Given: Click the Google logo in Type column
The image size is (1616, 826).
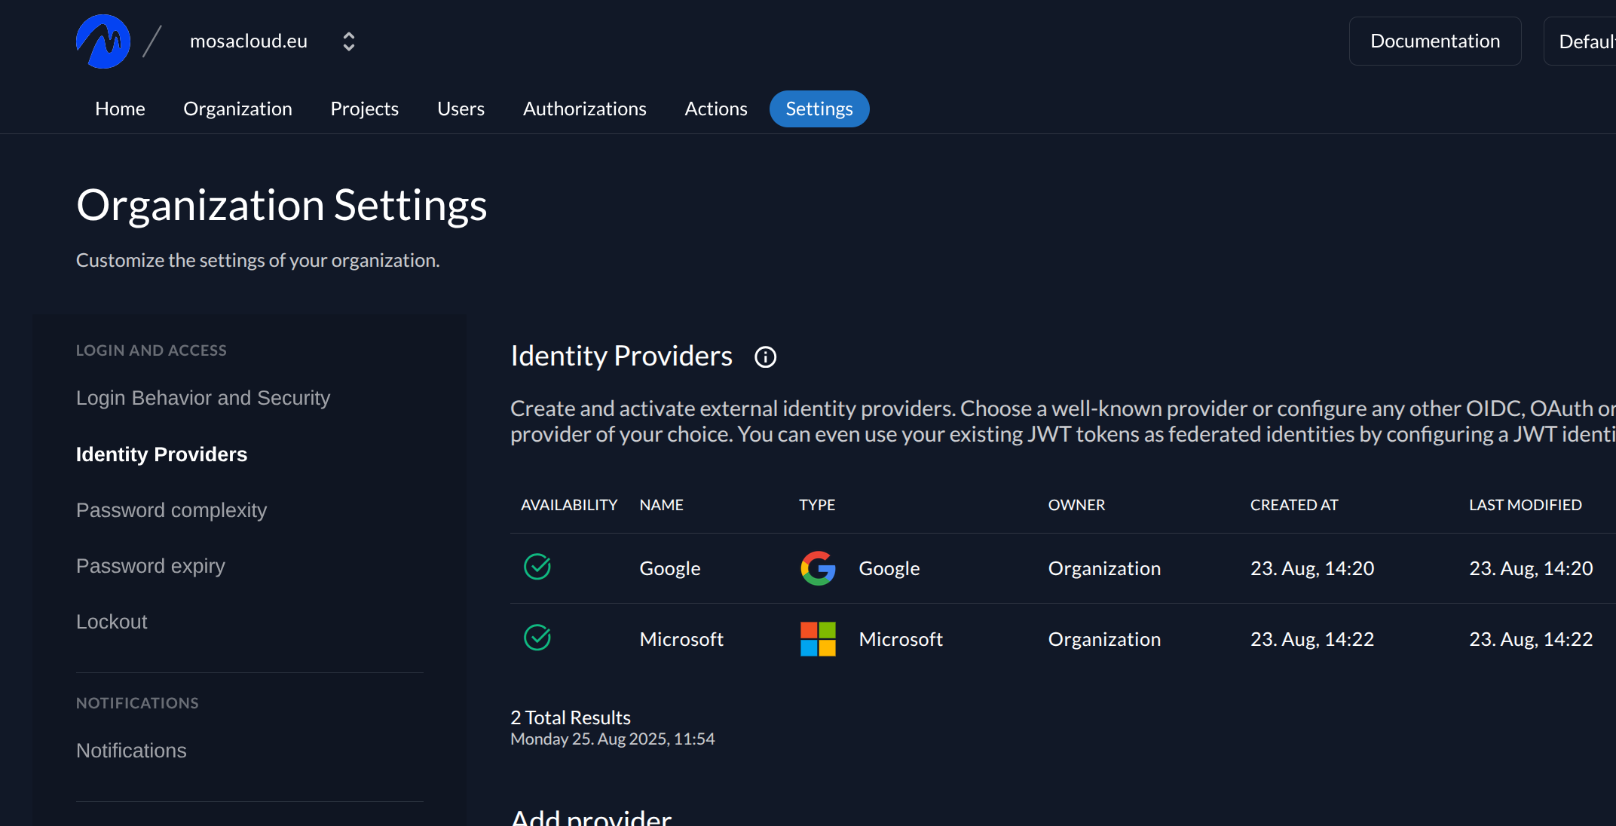Looking at the screenshot, I should point(818,568).
